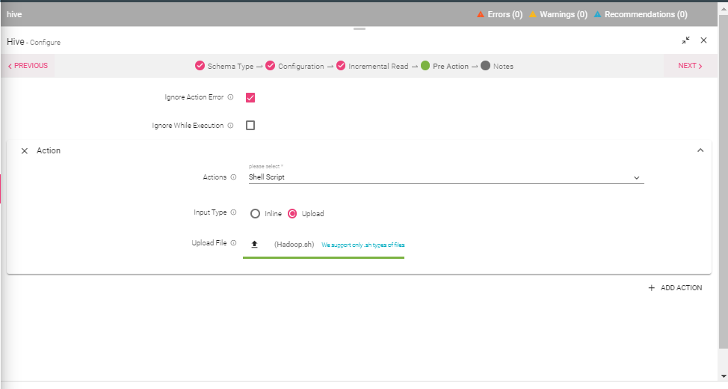Enable the Ignore While Execution checkbox

click(x=250, y=126)
